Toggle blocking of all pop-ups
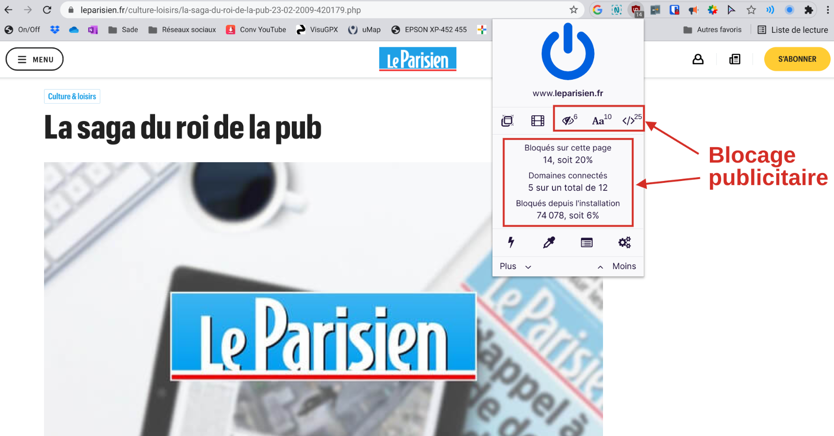The height and width of the screenshot is (436, 834). (507, 120)
